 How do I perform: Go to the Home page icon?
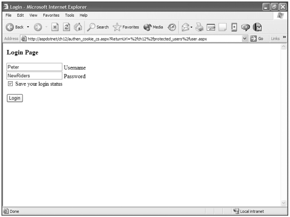(x=78, y=27)
